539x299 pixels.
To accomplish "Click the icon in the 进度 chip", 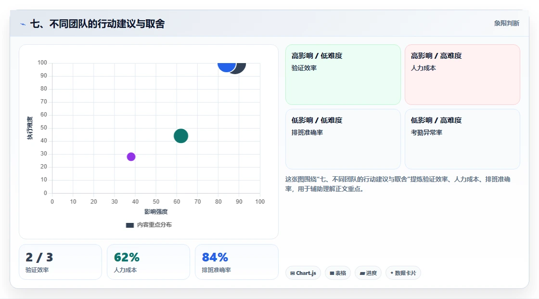I will point(362,273).
